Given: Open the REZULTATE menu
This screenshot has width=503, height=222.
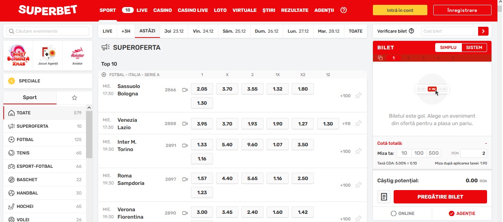Looking at the screenshot, I should tap(295, 10).
